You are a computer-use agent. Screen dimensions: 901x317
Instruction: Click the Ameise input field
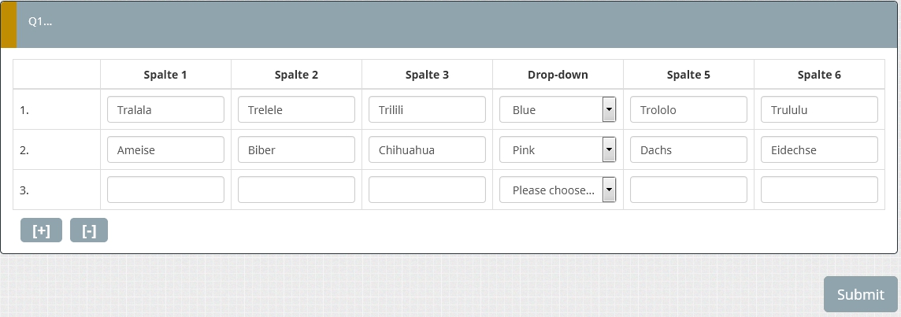point(165,149)
